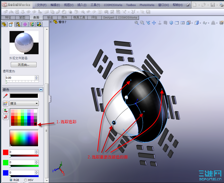Switch to the 评估 tab
Screen dimensions: 224x183
(x=94, y=17)
